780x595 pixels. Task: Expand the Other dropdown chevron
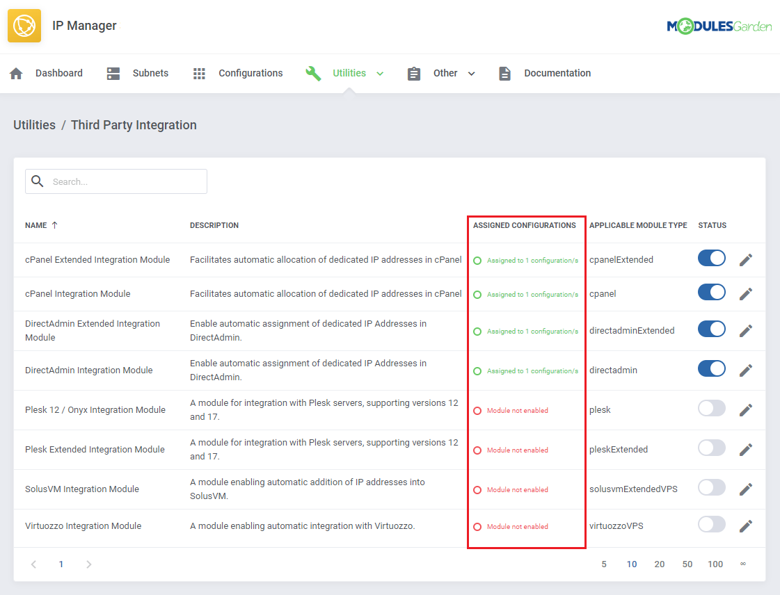click(x=472, y=74)
